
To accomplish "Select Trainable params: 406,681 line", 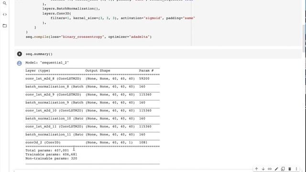I will tap(51, 154).
